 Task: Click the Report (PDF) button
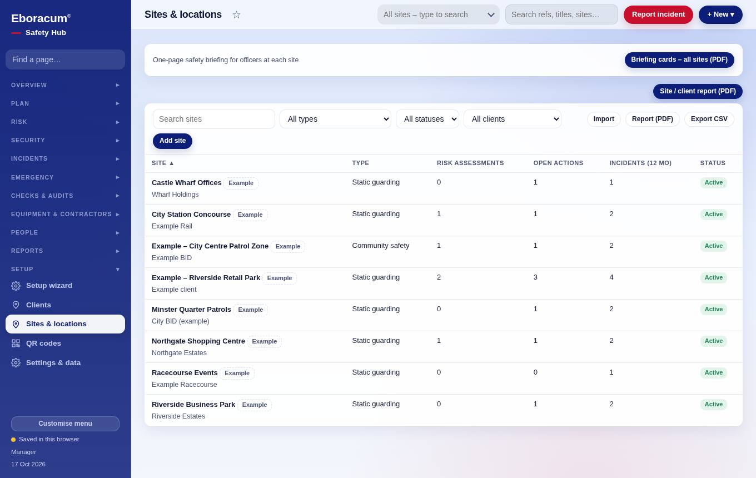point(653,119)
